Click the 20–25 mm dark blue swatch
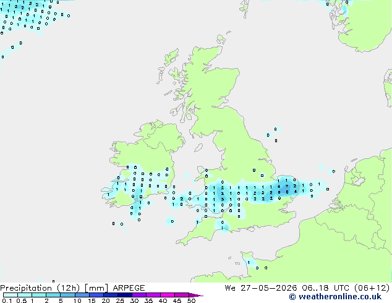 click(111, 295)
